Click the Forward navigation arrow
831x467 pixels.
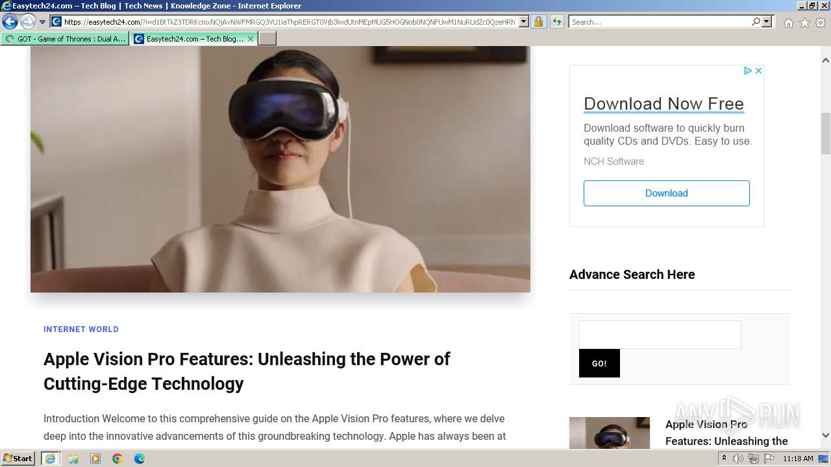point(28,22)
